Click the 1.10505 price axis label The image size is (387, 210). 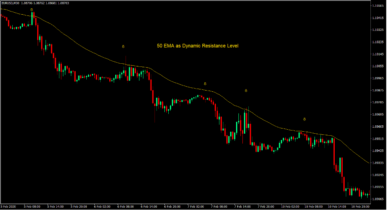pos(378,6)
